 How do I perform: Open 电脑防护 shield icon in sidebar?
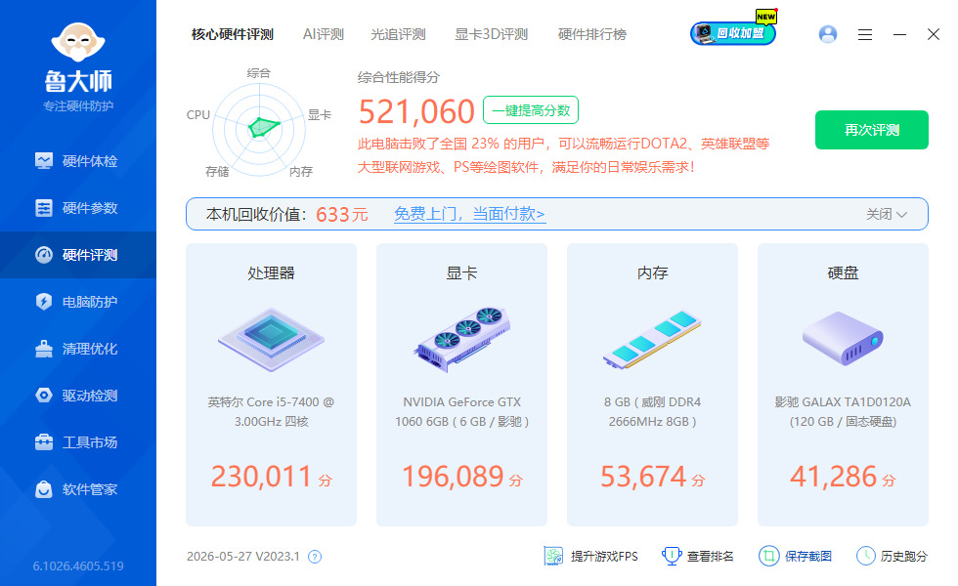coord(44,302)
